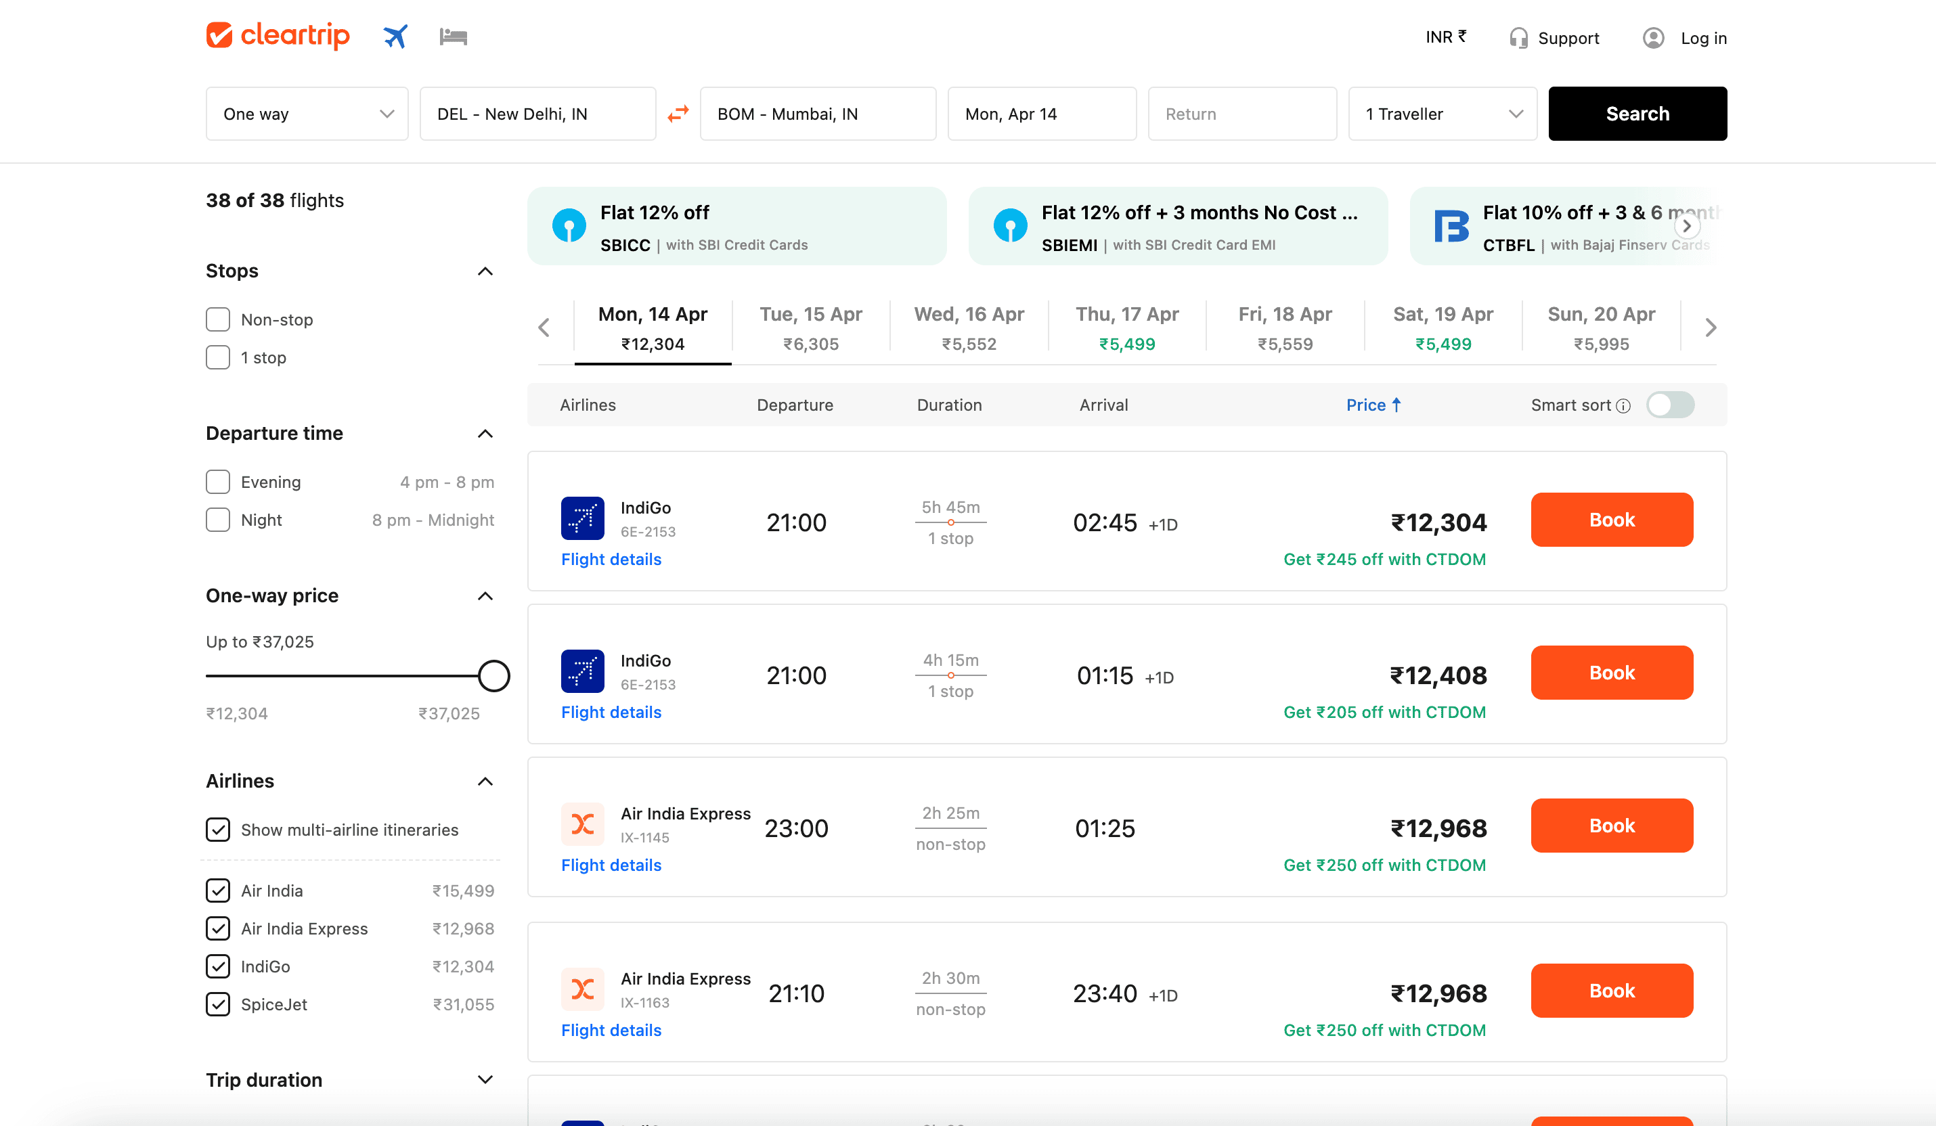The width and height of the screenshot is (1936, 1126).
Task: Book the ₹12,304 IndiGo flight
Action: tap(1611, 520)
